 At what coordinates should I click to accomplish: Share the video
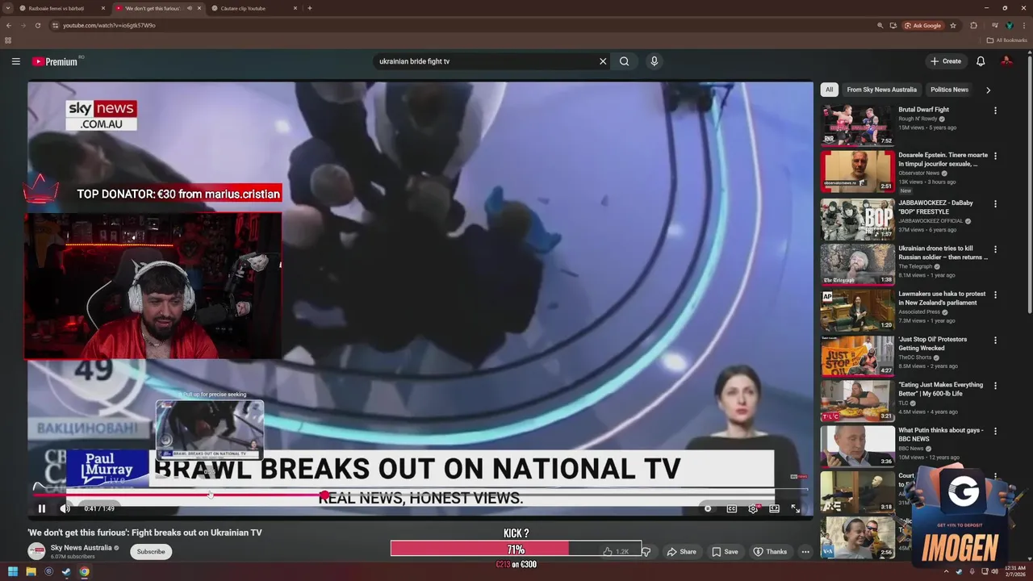681,552
